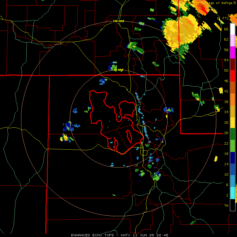Pick the cyan legend color band
Screen dimensions: 237x237
coord(233,193)
